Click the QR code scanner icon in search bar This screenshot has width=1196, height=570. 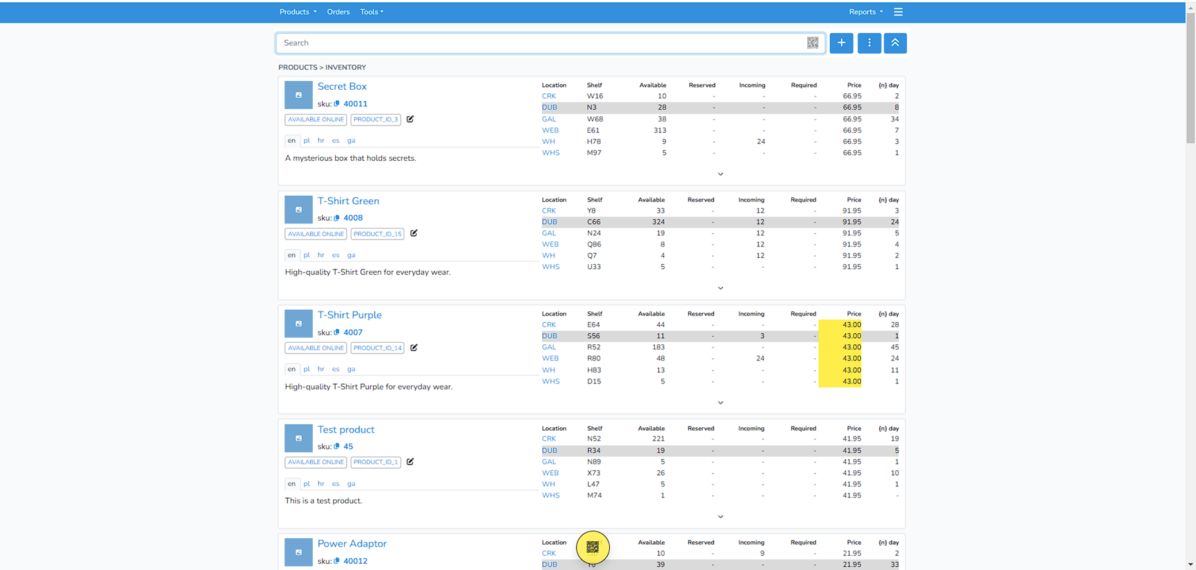(x=812, y=43)
